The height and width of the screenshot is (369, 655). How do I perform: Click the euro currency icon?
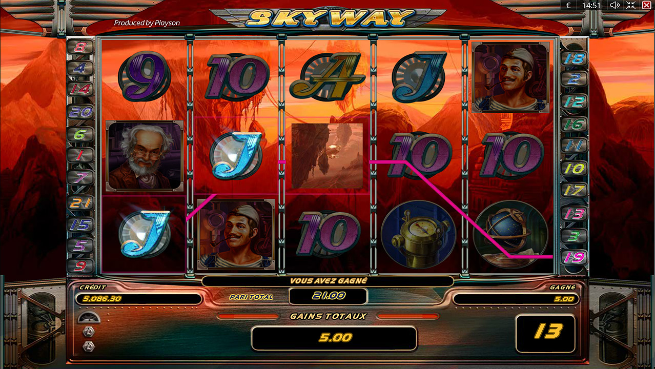click(568, 5)
